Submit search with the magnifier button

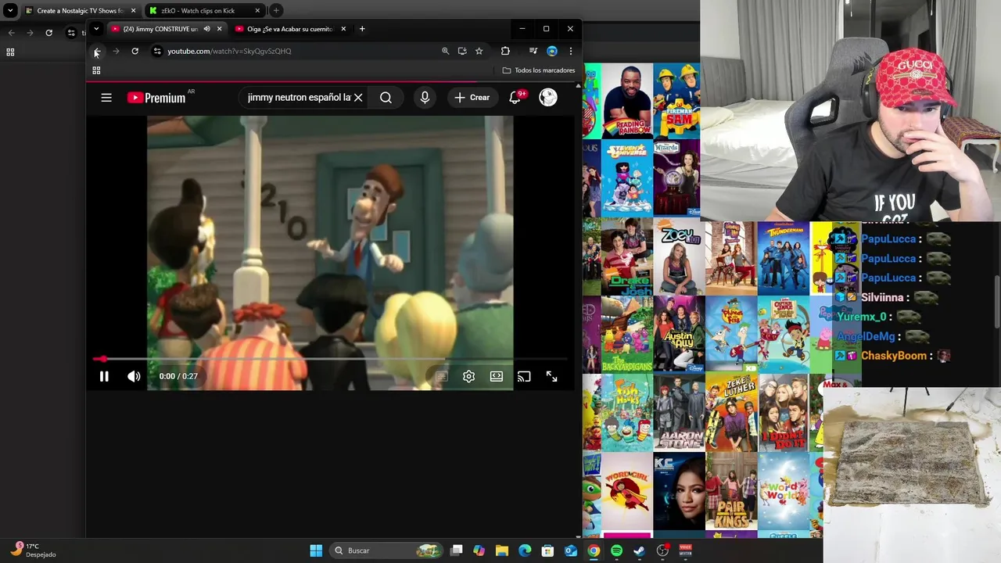pyautogui.click(x=386, y=98)
